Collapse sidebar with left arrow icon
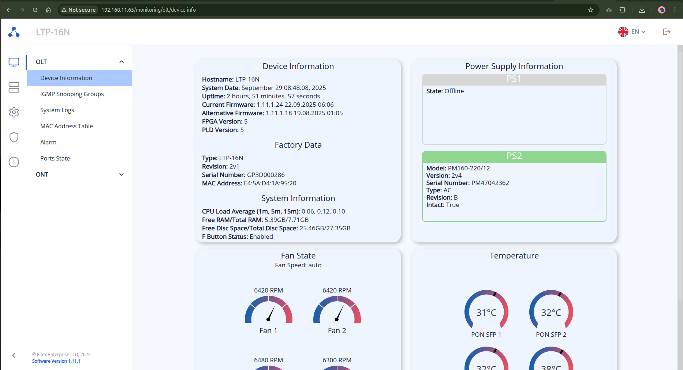 (14, 355)
